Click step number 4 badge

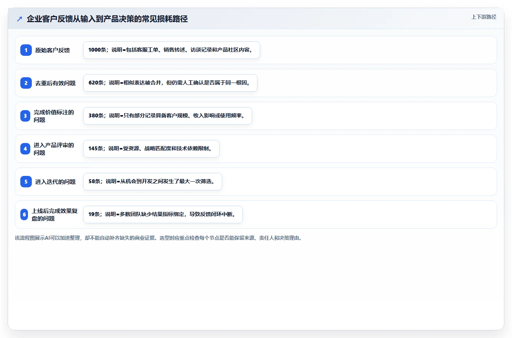(x=25, y=149)
